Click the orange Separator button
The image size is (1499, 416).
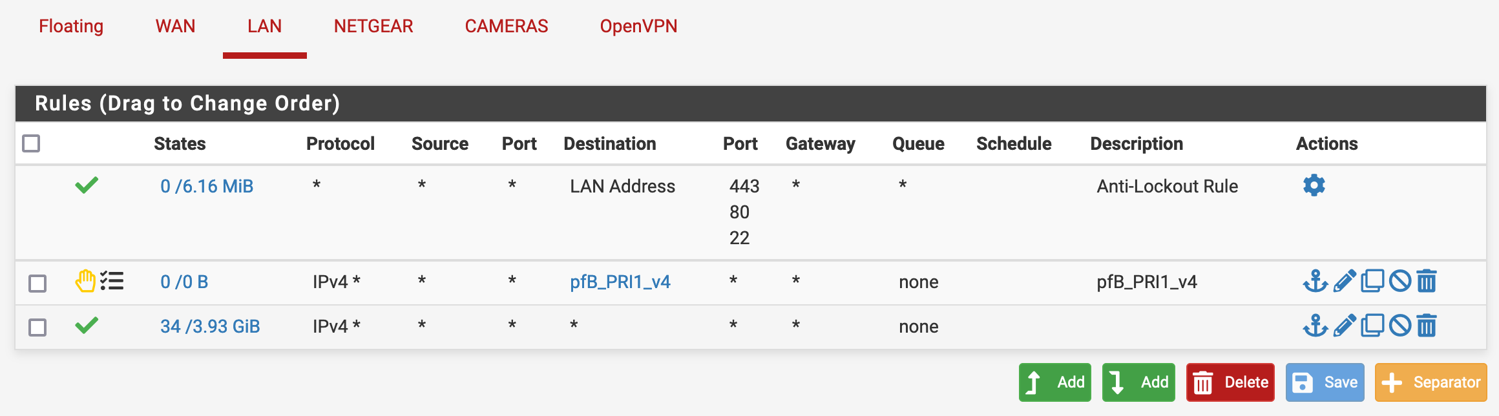pos(1431,382)
